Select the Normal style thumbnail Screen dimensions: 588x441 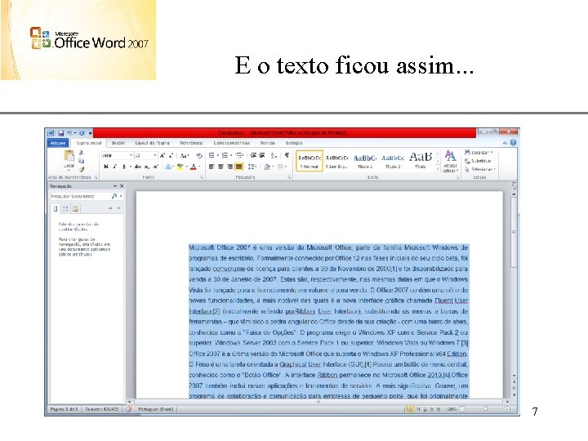point(310,161)
